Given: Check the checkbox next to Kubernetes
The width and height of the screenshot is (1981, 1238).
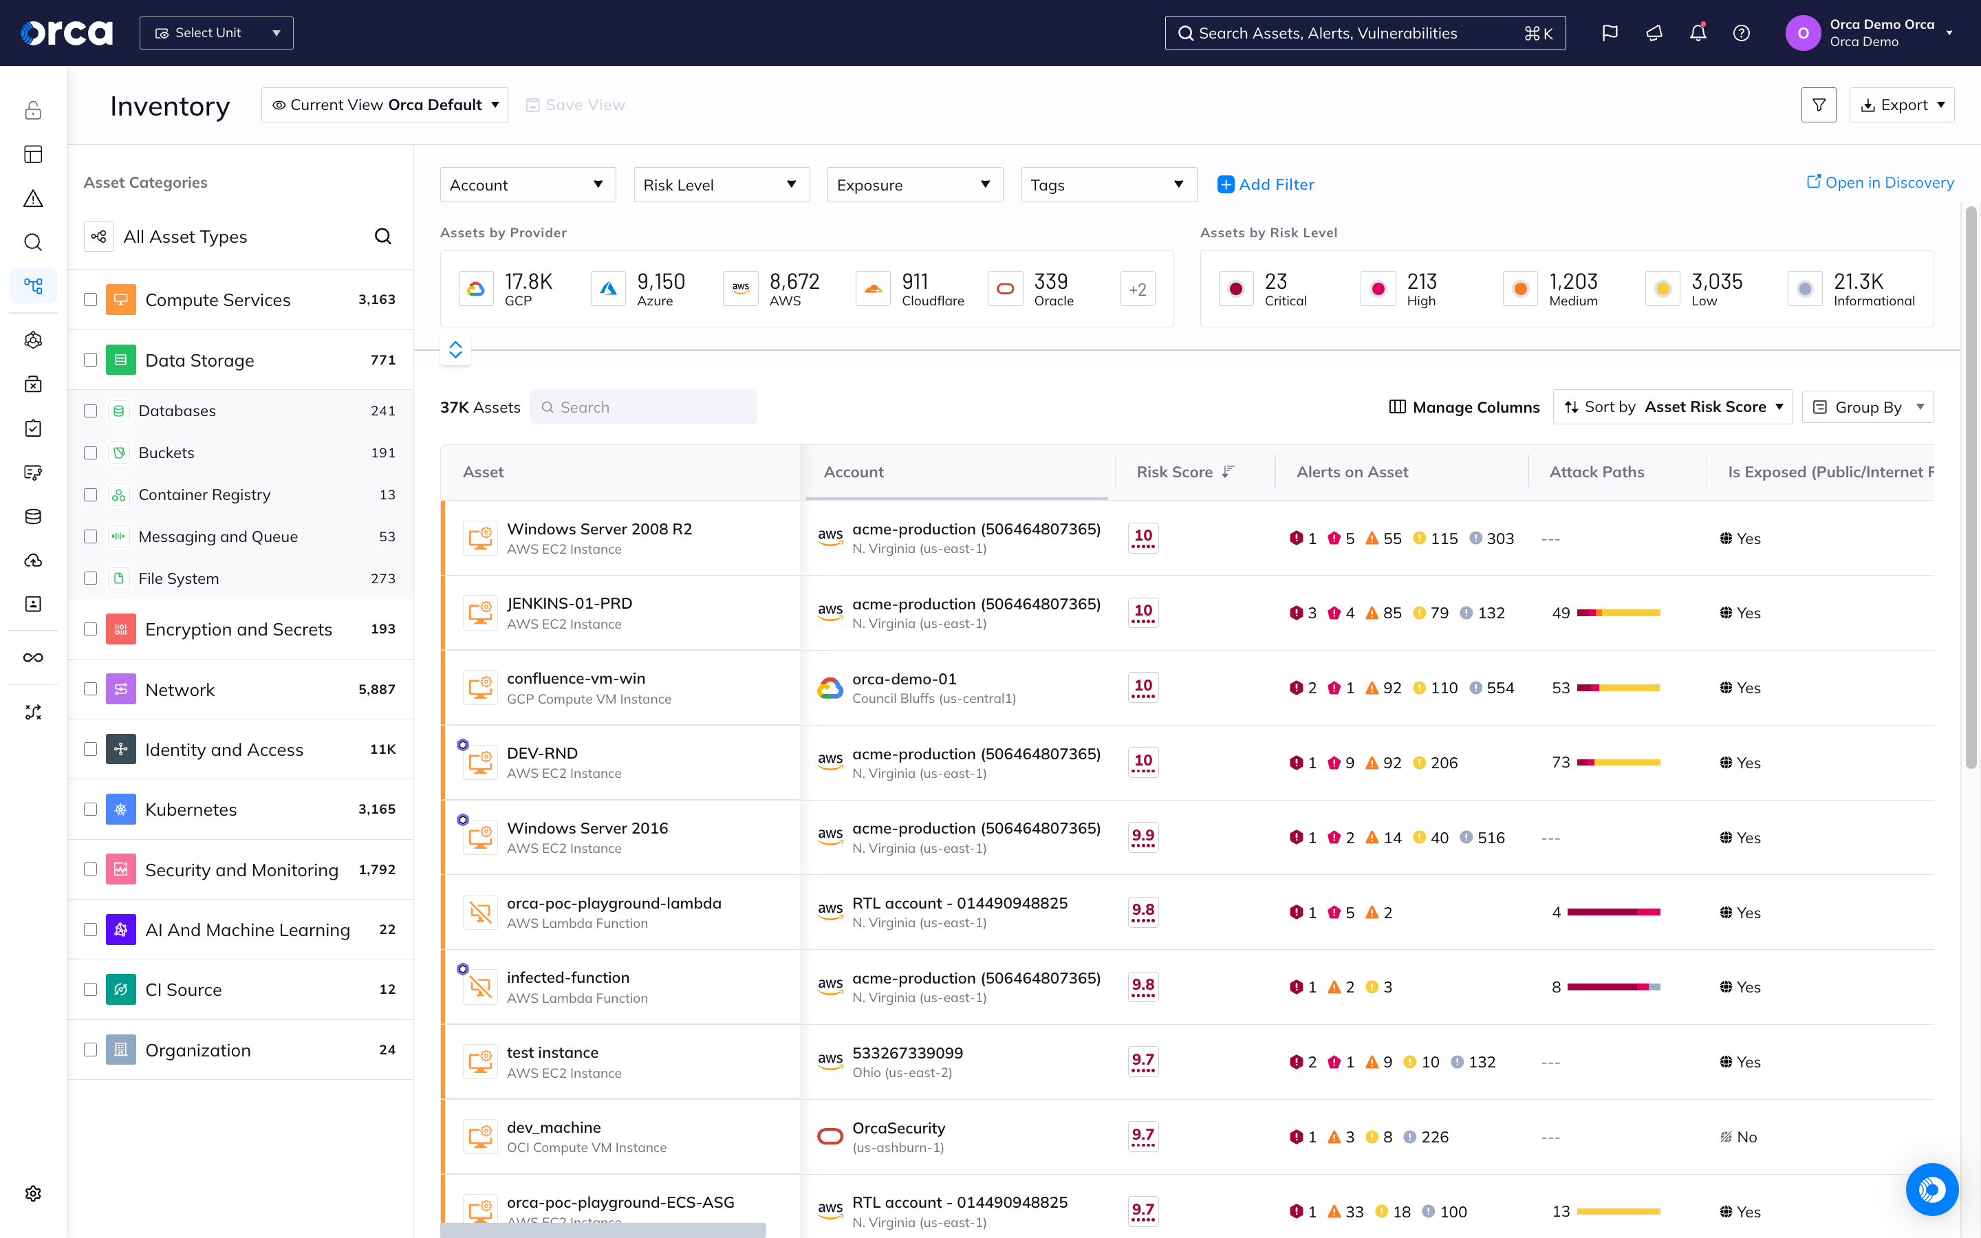Looking at the screenshot, I should (90, 809).
